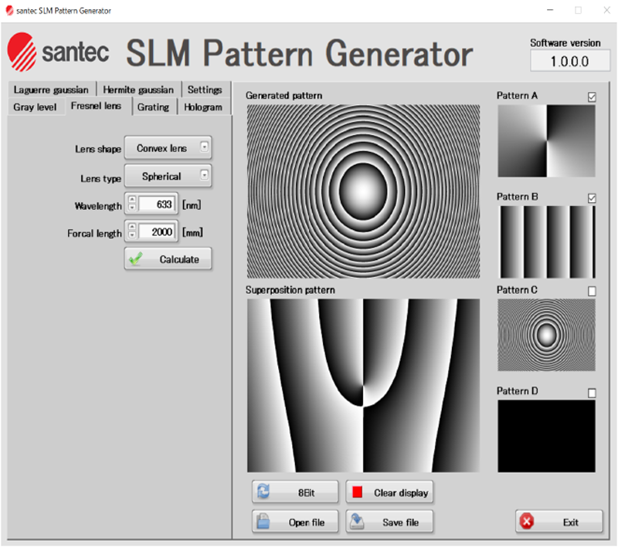
Task: Click the 8Bit refresh icon button
Action: [x=295, y=492]
